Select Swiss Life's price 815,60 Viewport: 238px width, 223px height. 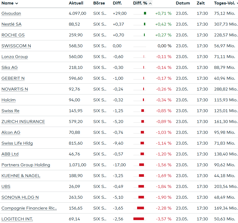tap(76, 143)
